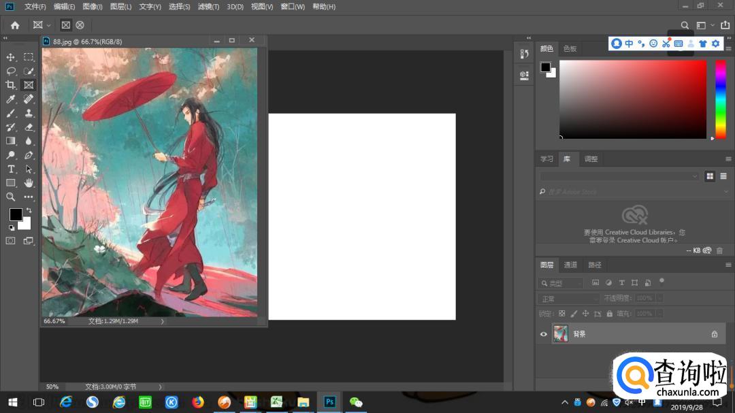
Task: Select the Eraser tool
Action: 29,127
